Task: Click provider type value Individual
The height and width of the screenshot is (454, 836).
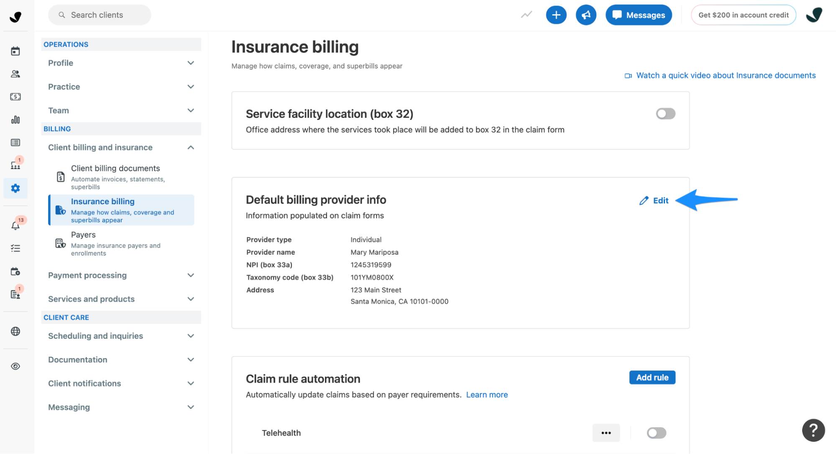Action: (366, 240)
